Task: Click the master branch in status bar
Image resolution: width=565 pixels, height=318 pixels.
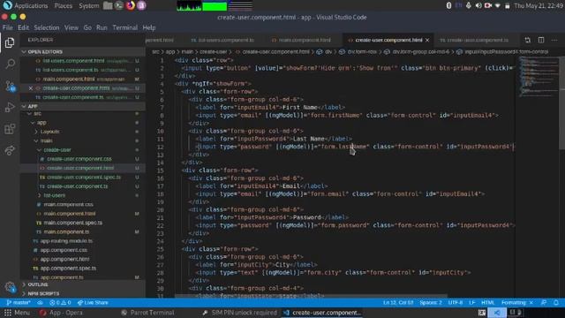Action: tap(19, 302)
